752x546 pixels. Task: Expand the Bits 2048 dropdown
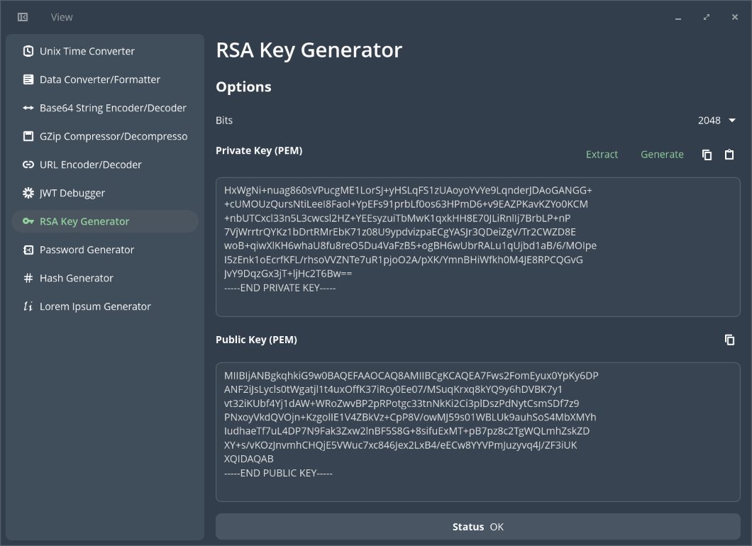717,121
